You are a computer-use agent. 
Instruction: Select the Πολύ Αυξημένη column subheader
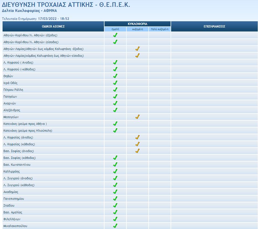pyautogui.click(x=160, y=29)
